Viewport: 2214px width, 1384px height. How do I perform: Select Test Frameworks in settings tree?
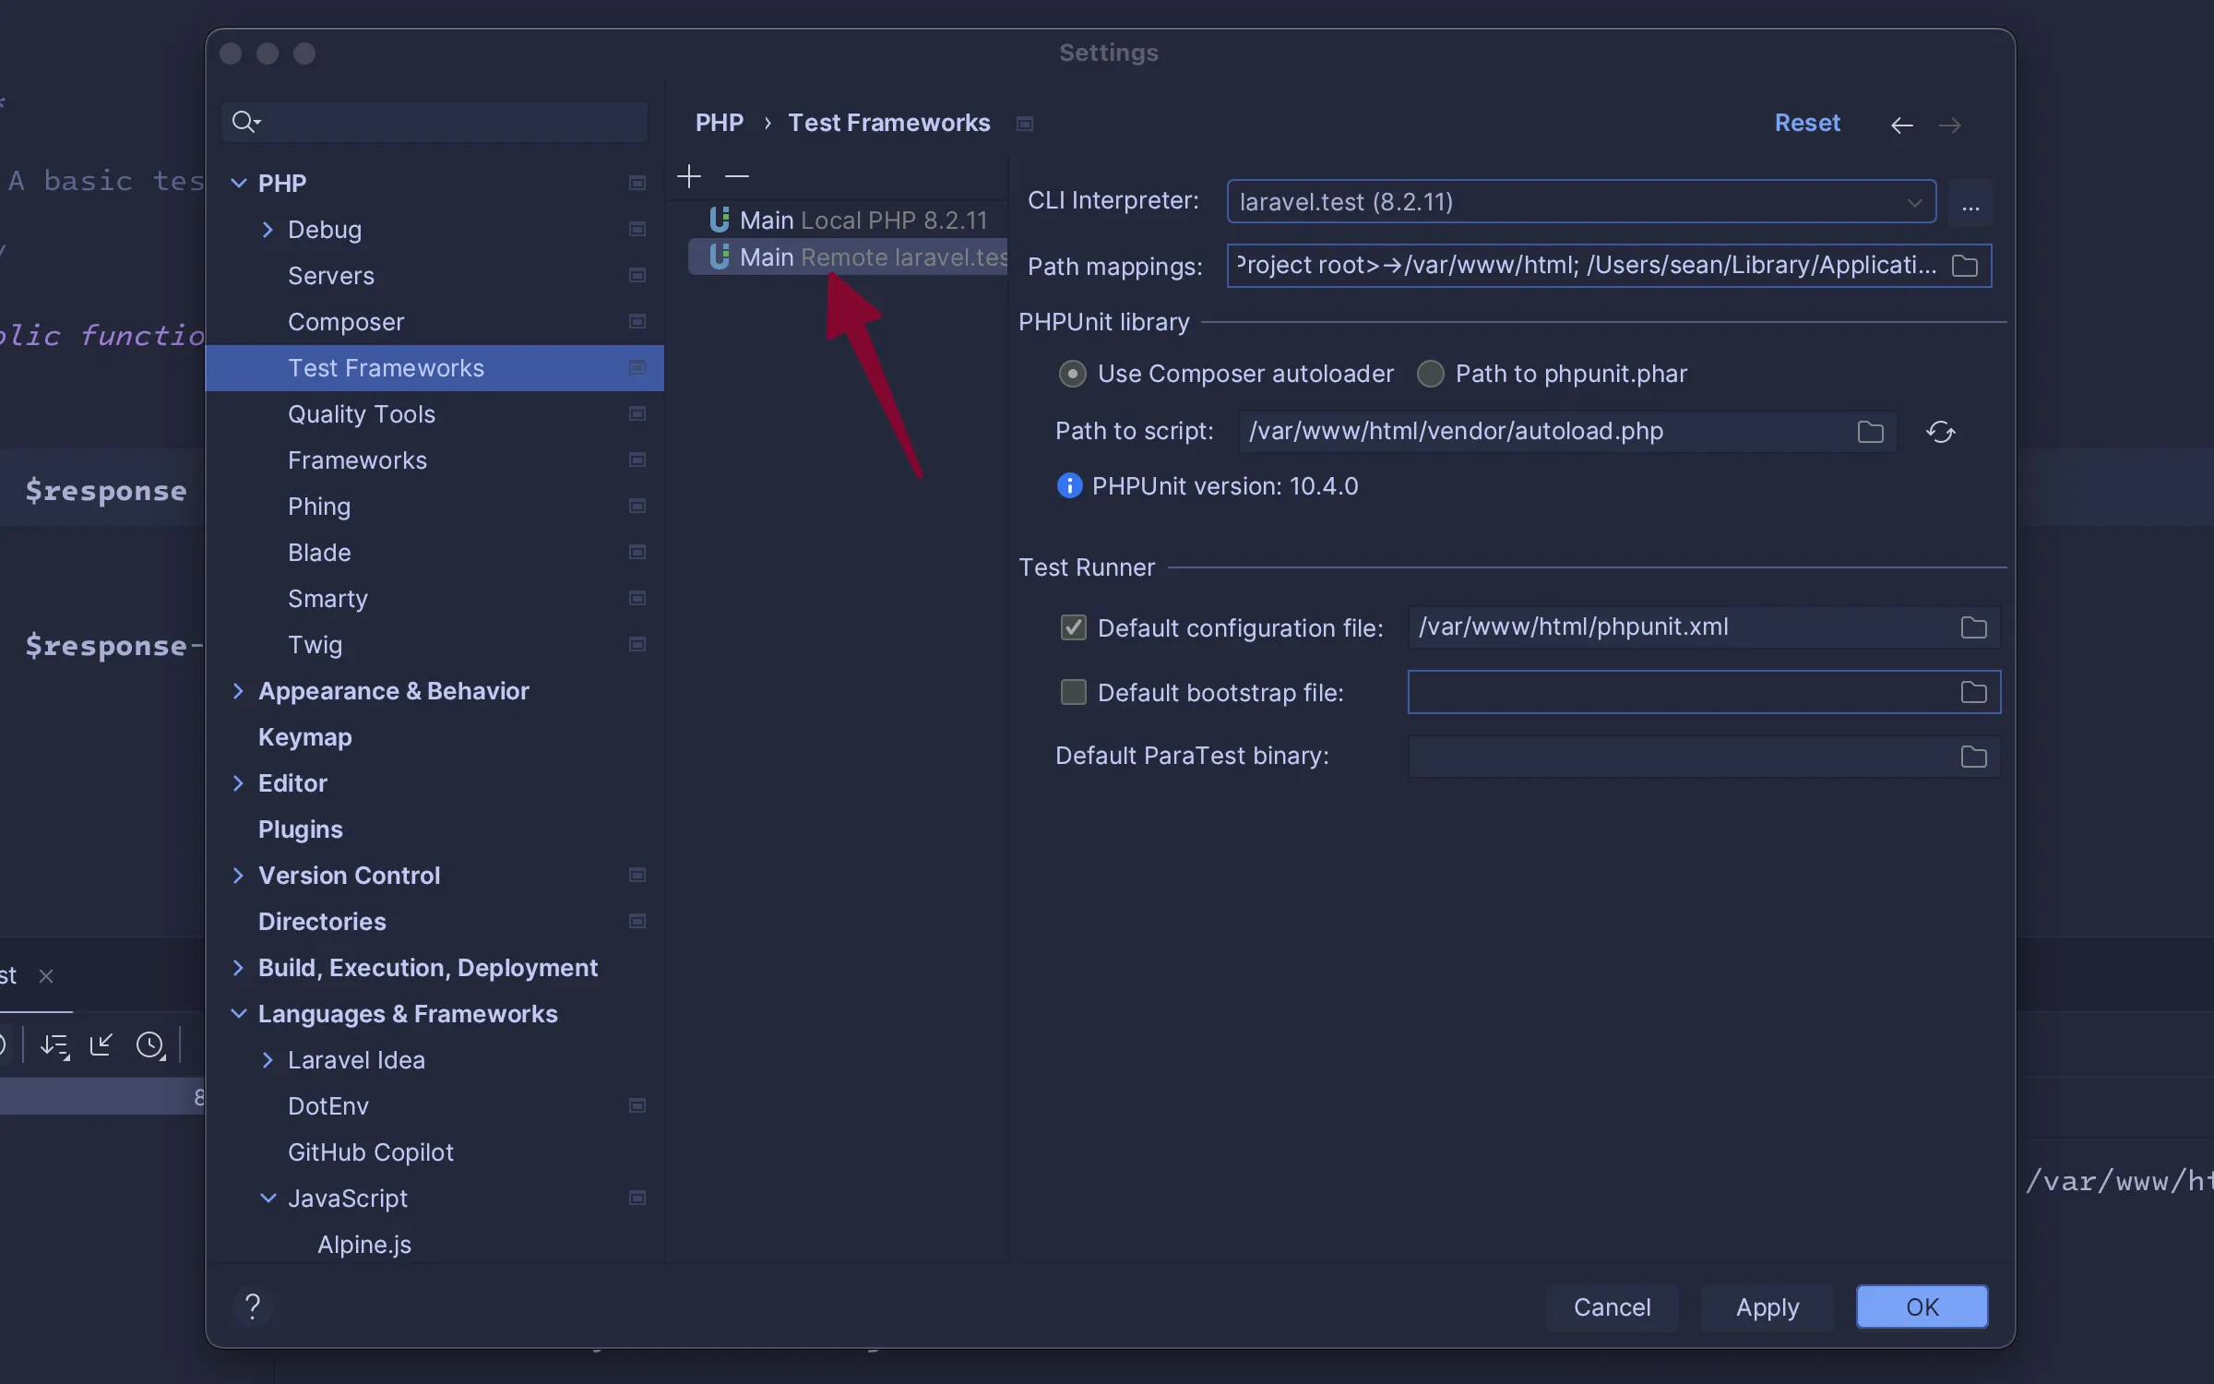pos(434,368)
